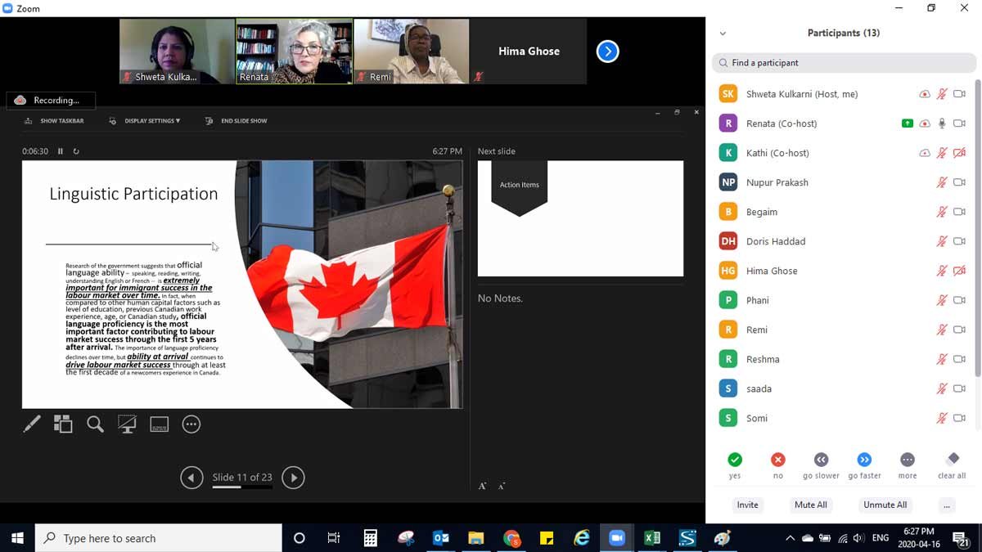Screen dimensions: 982x552
Task: Toggle Kathi's video camera icon
Action: tap(959, 153)
